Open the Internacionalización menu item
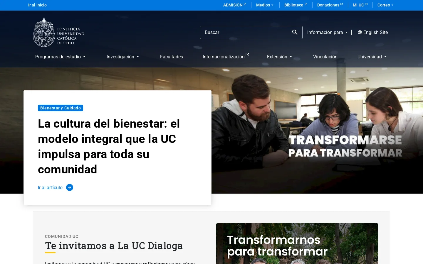423x264 pixels. pyautogui.click(x=224, y=57)
